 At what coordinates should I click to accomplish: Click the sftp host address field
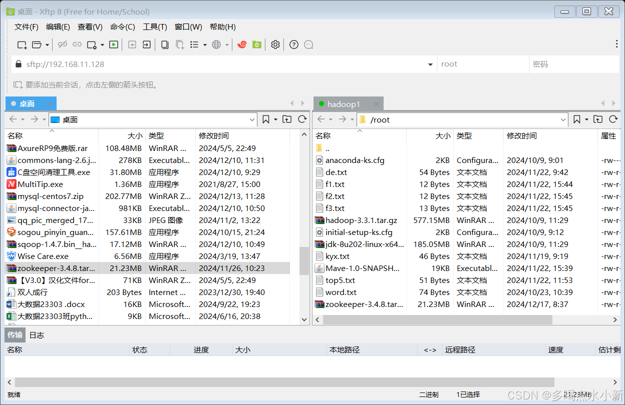(x=224, y=64)
